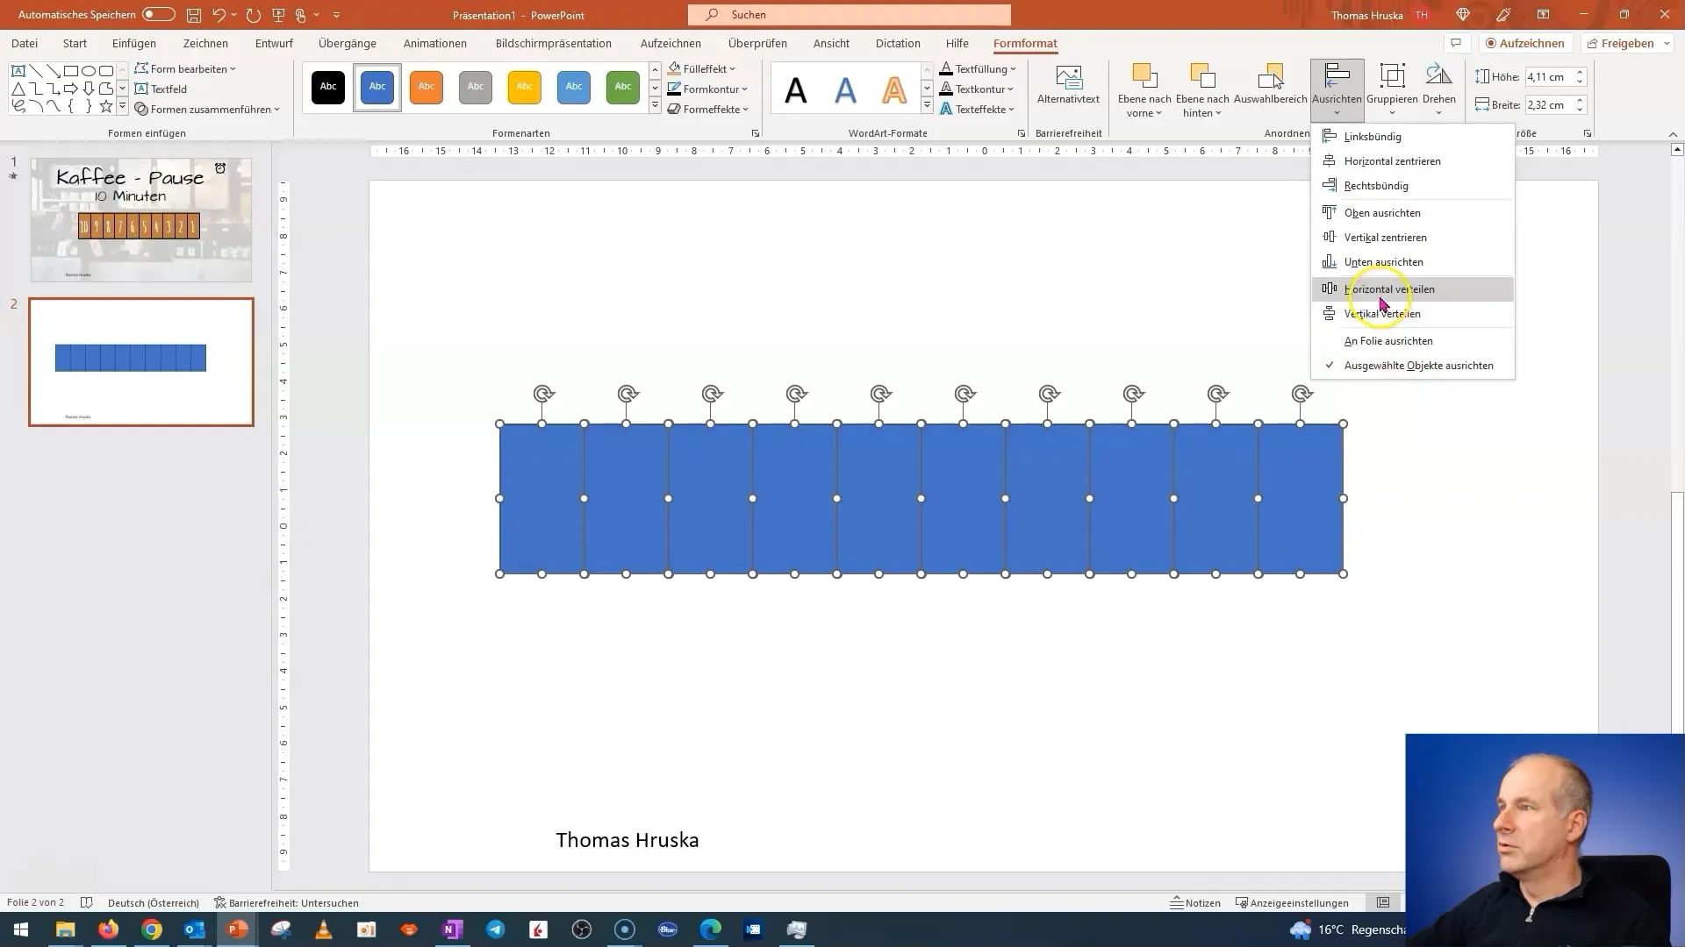Click the Freigeben share button
Viewport: 1685px width, 947px height.
coord(1628,43)
